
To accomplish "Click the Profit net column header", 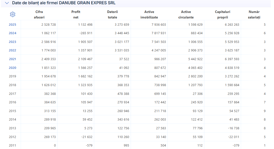I will (x=76, y=14).
